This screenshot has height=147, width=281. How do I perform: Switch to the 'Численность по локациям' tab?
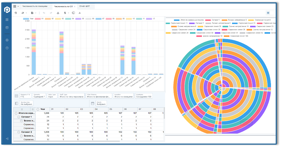click(35, 6)
